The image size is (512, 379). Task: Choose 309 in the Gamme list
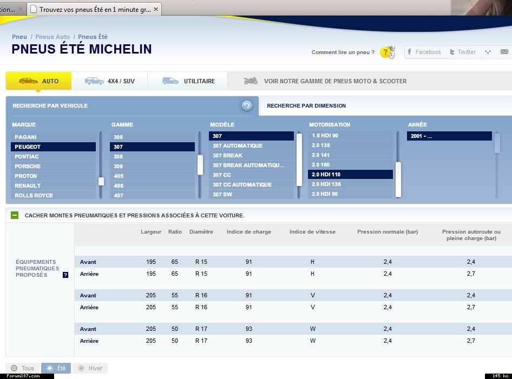point(152,167)
